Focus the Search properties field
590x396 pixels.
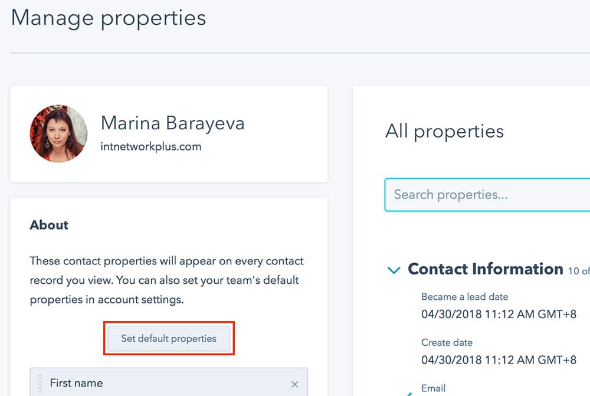point(487,195)
